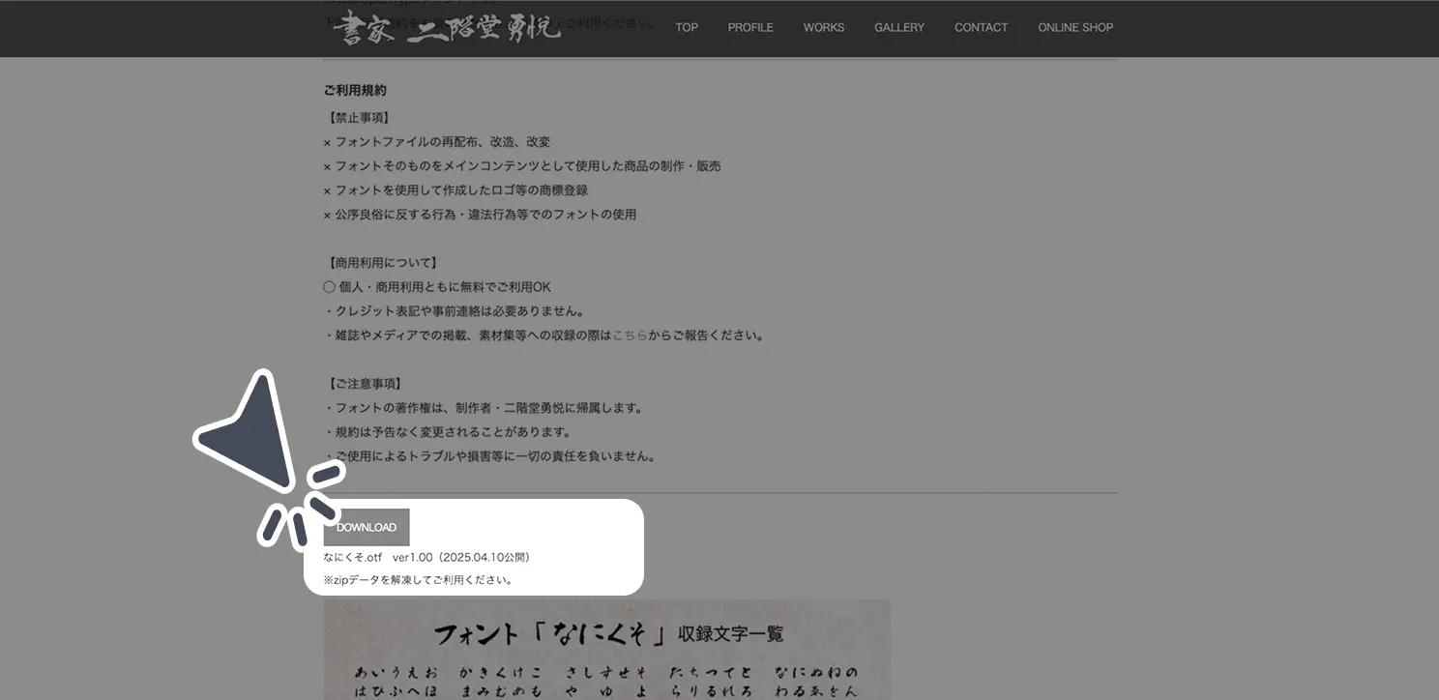Click the メインコンテンツとして使用した商品 line

pos(522,166)
